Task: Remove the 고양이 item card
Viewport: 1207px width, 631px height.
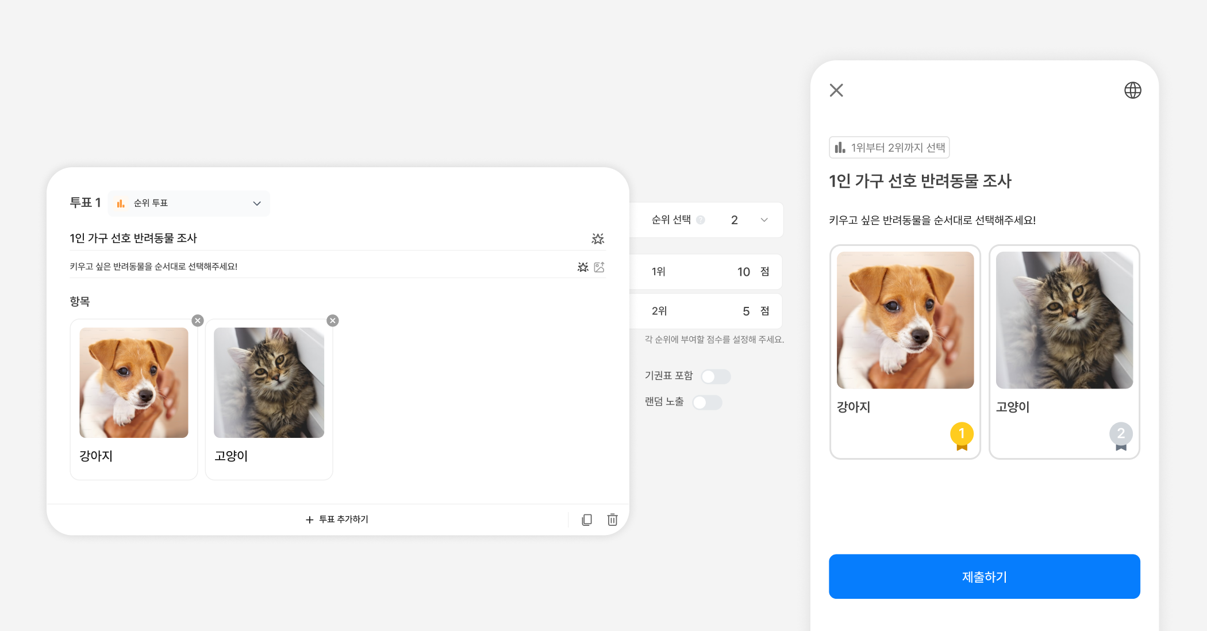Action: click(x=332, y=321)
